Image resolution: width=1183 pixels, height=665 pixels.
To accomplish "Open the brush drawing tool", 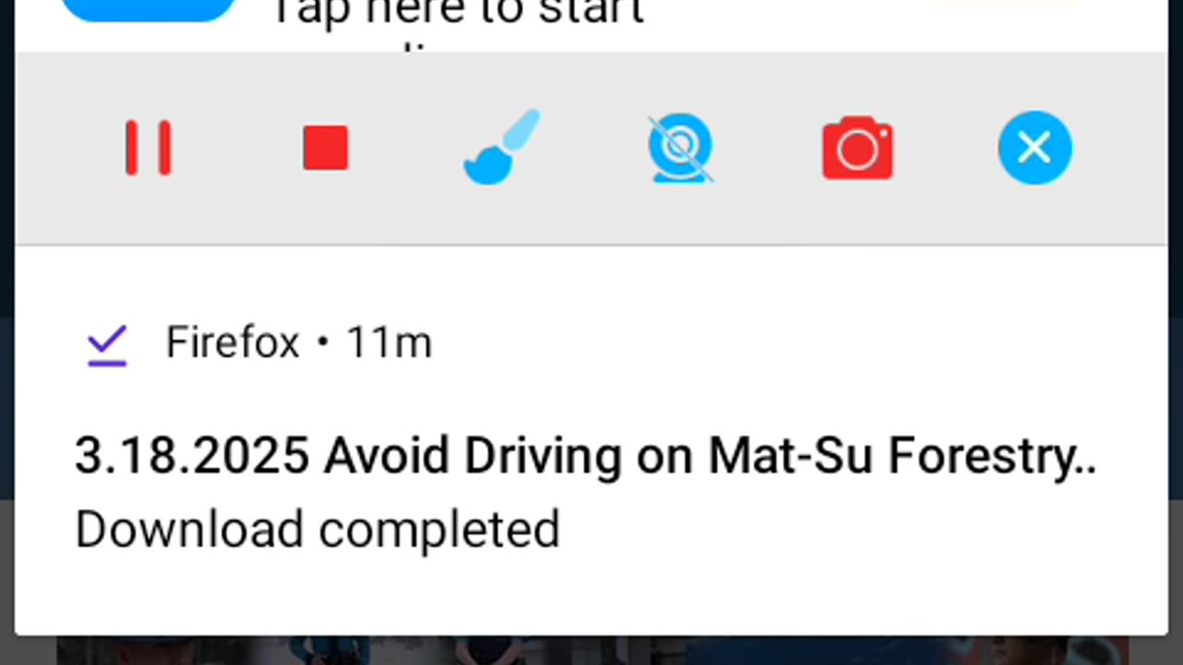I will [502, 148].
